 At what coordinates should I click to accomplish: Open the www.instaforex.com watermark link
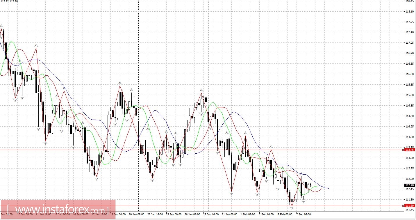58,210
